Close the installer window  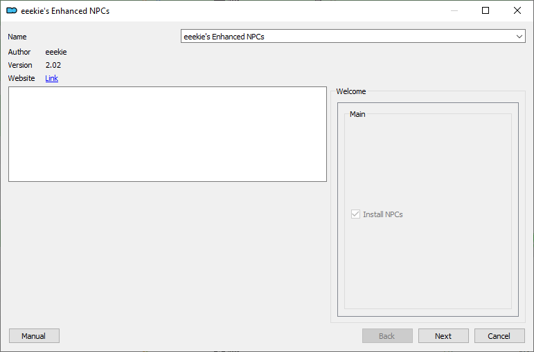[x=517, y=10]
